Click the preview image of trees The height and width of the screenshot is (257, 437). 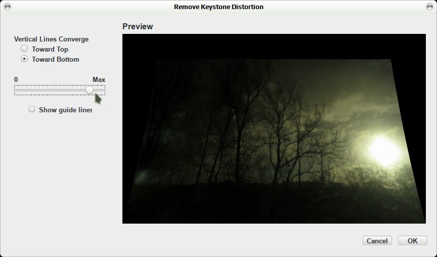pos(274,129)
